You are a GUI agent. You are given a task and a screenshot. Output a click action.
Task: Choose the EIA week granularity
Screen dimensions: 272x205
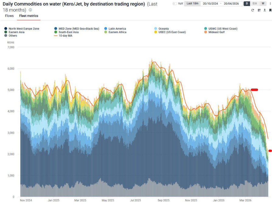click(255, 3)
